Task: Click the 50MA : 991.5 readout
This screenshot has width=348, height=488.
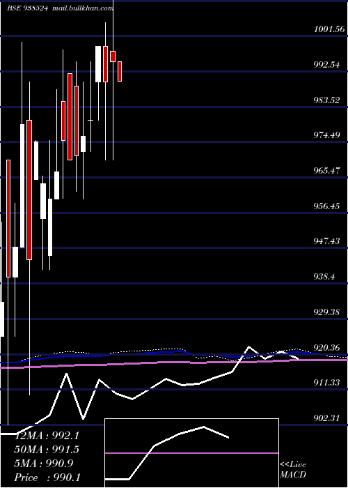Action: point(47,450)
